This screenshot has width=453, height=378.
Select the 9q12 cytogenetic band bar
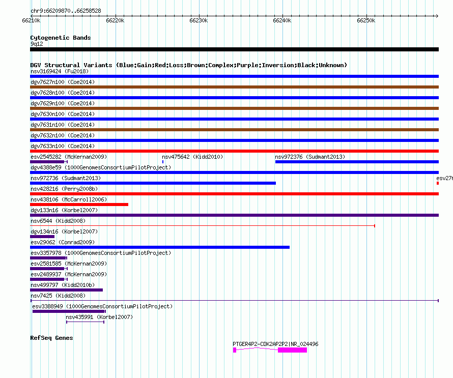click(x=234, y=49)
